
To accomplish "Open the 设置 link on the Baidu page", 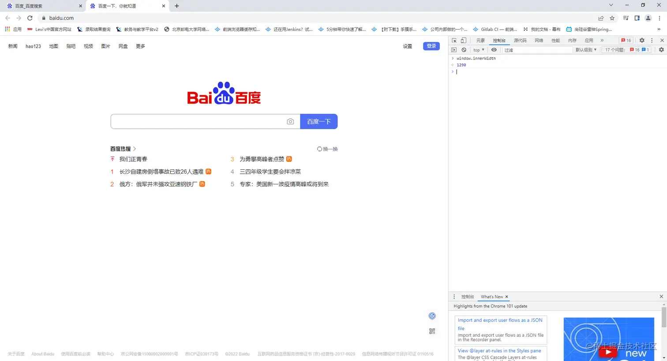I will pyautogui.click(x=408, y=46).
